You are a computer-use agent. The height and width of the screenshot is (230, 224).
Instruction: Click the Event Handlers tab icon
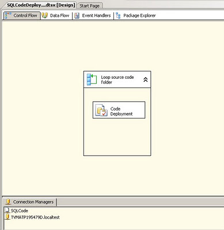(77, 16)
